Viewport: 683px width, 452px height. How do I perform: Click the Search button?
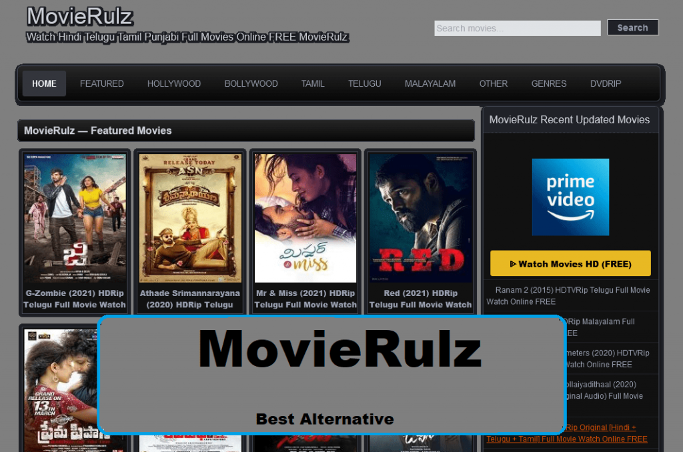[632, 28]
